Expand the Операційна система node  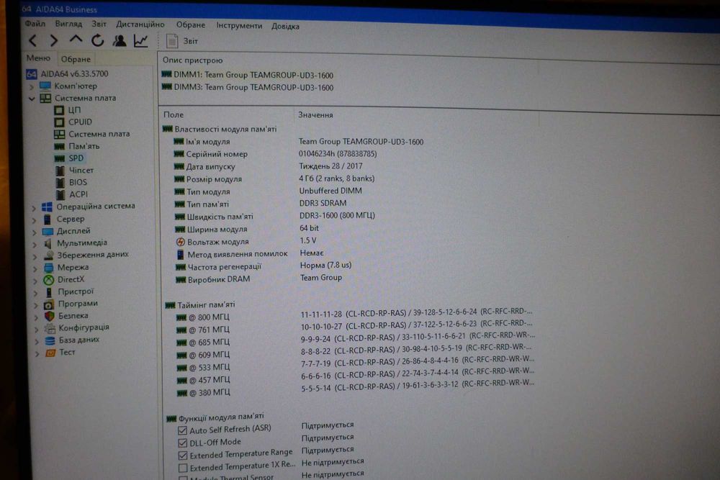[x=34, y=207]
